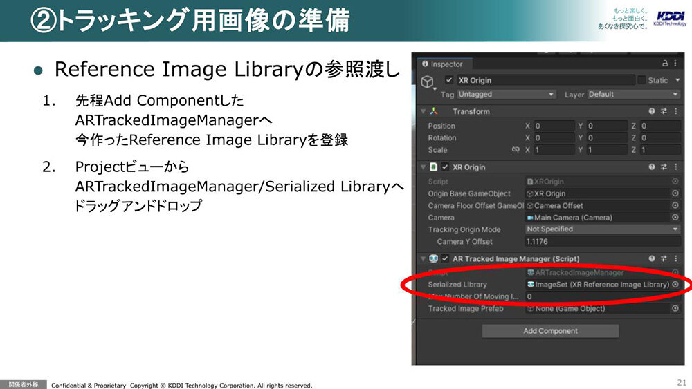The height and width of the screenshot is (389, 692).
Task: Toggle the Scale constrain proportions link icon
Action: (x=515, y=149)
